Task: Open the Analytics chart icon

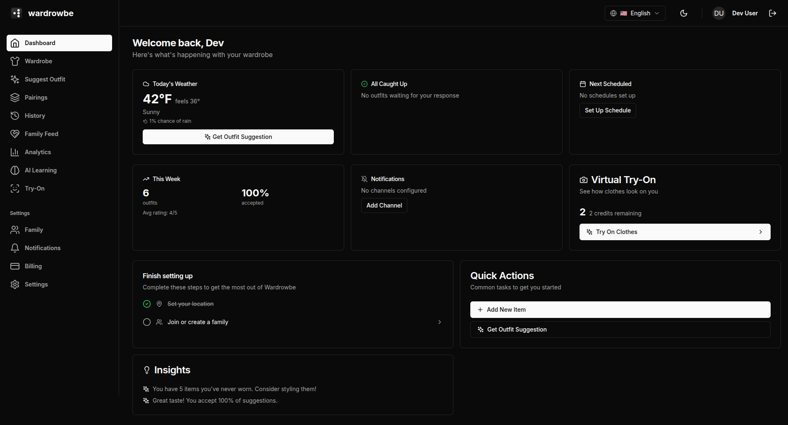Action: (15, 152)
